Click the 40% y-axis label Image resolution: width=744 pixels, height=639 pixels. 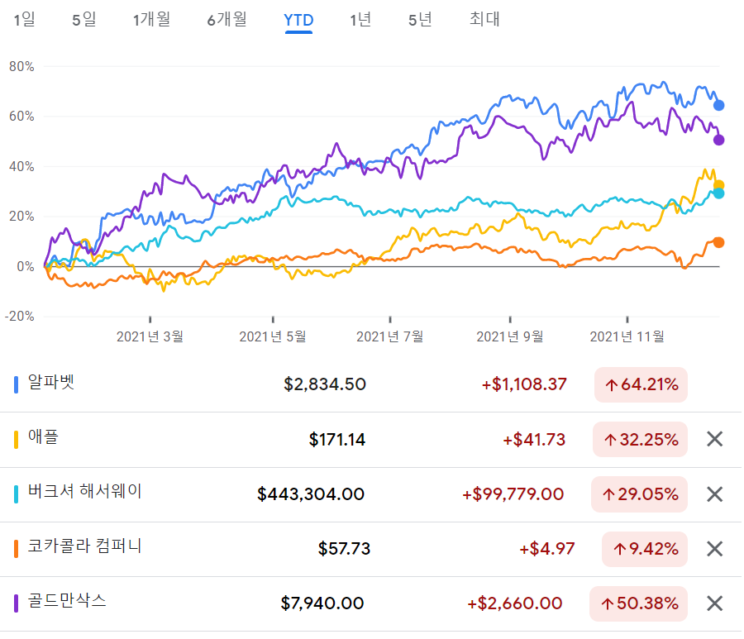pos(21,166)
